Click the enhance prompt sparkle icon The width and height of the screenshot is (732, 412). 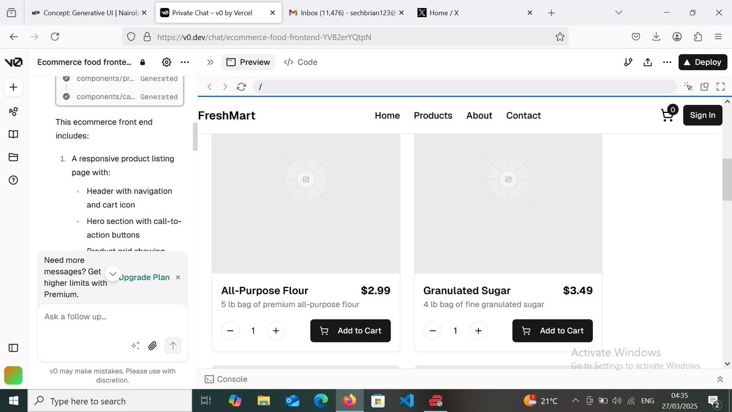click(135, 345)
